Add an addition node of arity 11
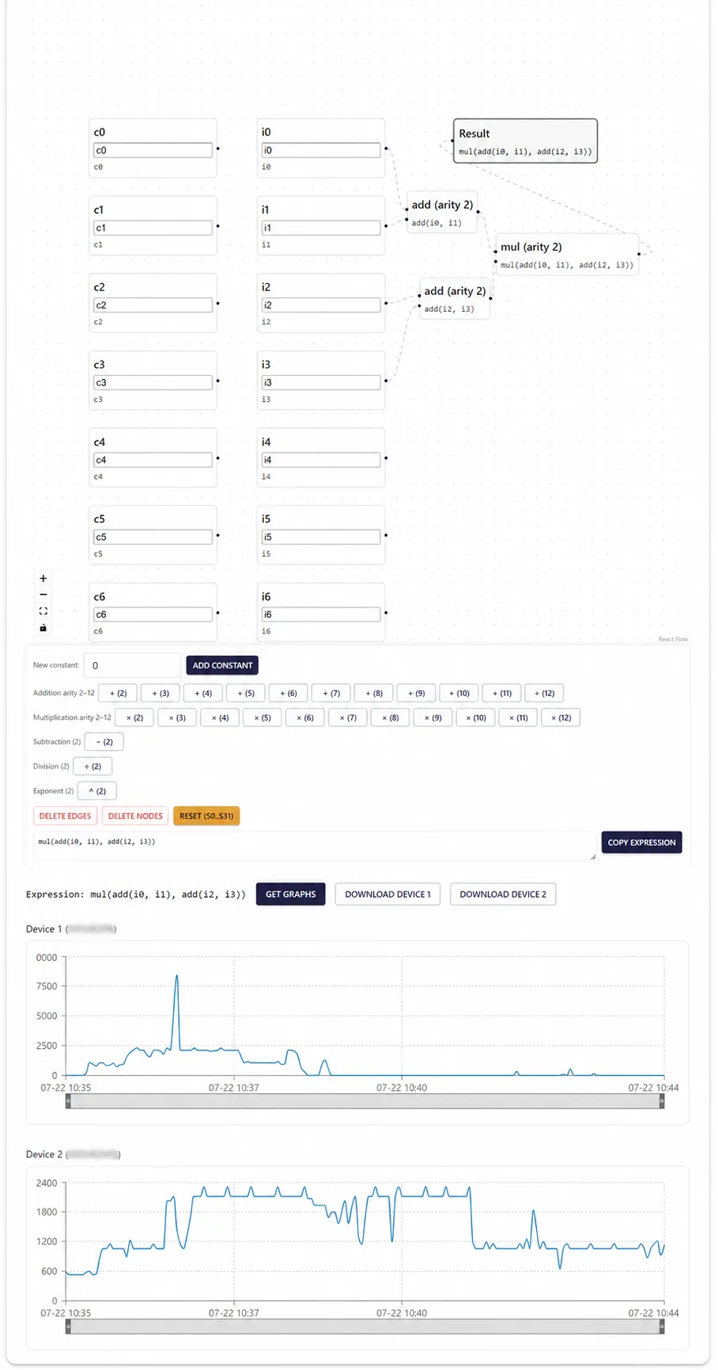Image resolution: width=718 pixels, height=1370 pixels. coord(502,693)
